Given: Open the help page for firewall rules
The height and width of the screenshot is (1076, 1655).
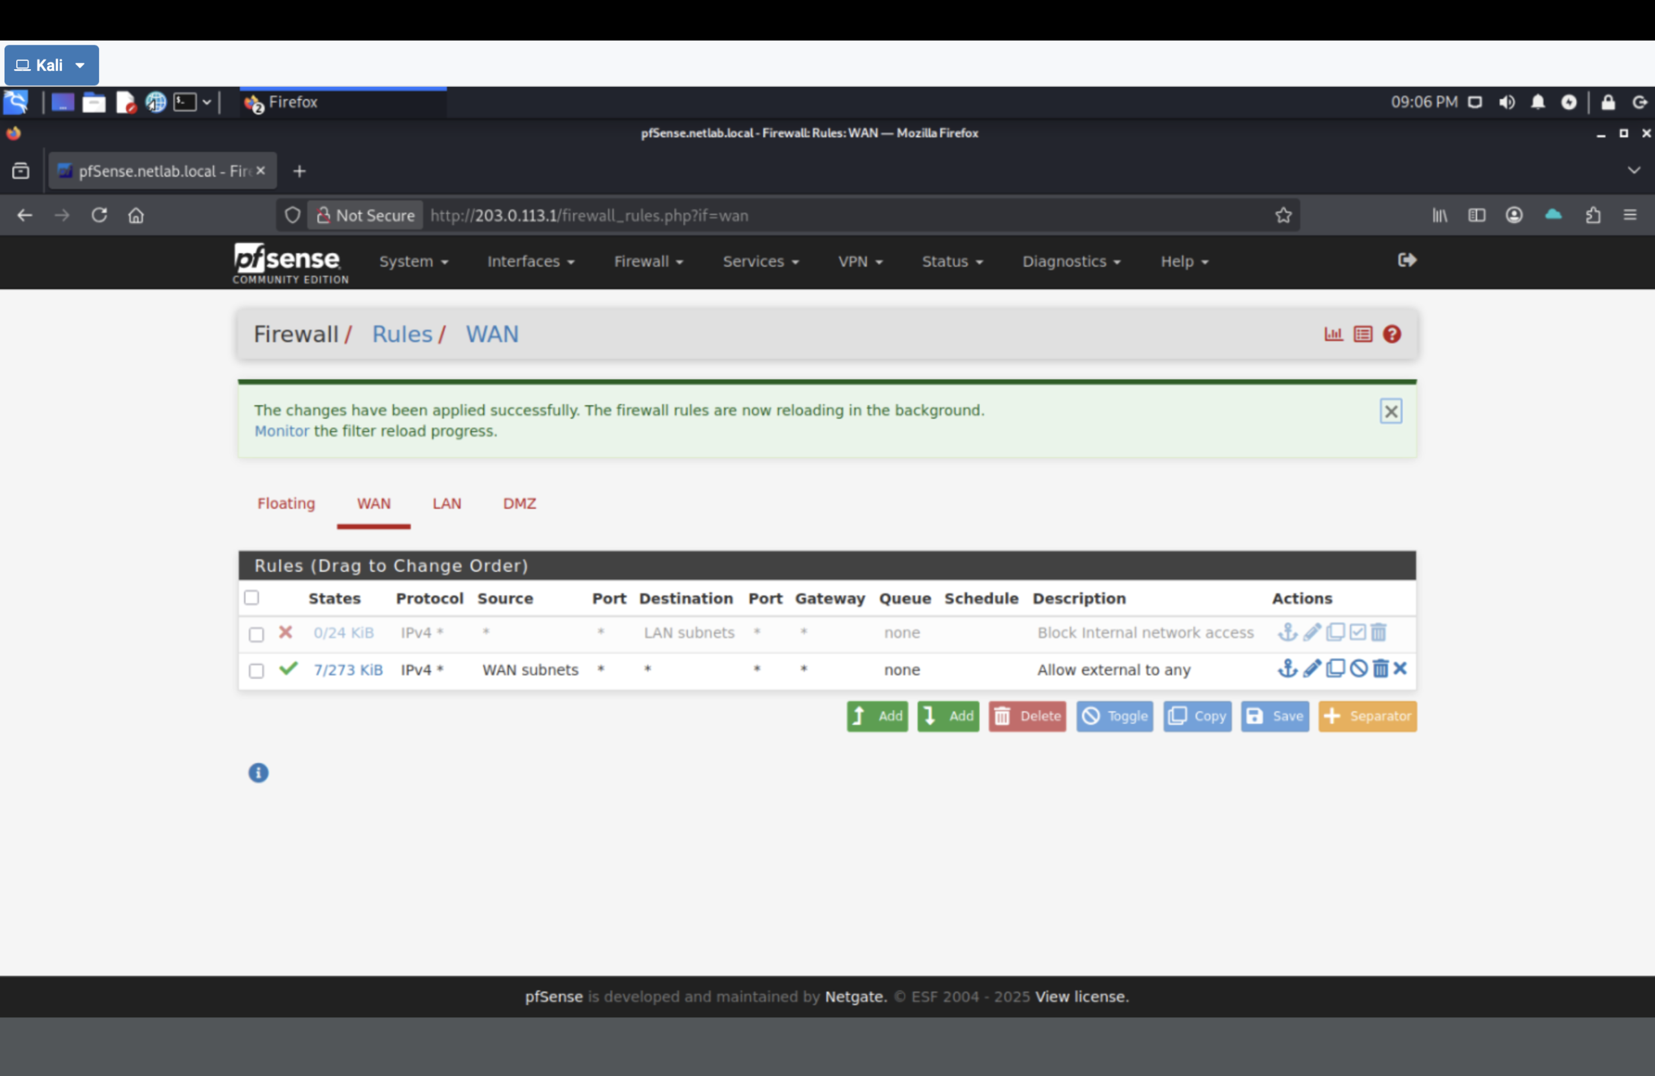Looking at the screenshot, I should tap(1392, 334).
